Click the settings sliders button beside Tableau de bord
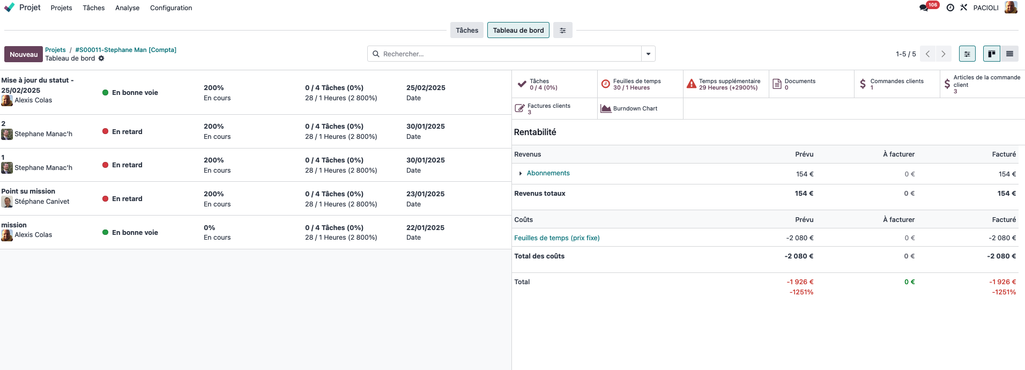Screen dimensions: 1025x370 (x=563, y=31)
